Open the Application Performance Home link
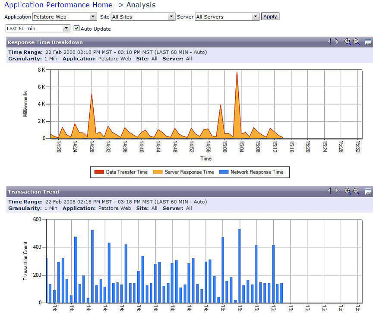The width and height of the screenshot is (373, 313). point(58,5)
